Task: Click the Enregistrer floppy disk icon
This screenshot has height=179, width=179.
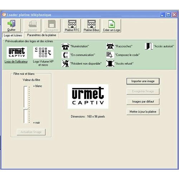Action: tap(52, 24)
